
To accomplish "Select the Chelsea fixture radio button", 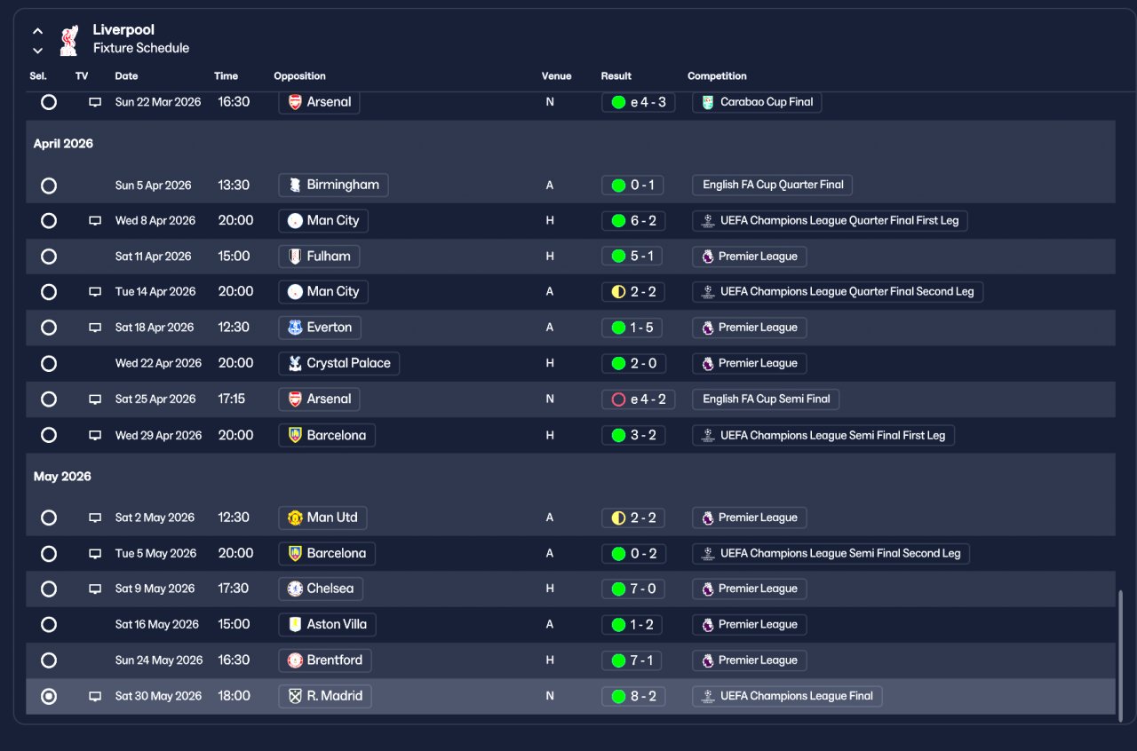I will tap(49, 589).
